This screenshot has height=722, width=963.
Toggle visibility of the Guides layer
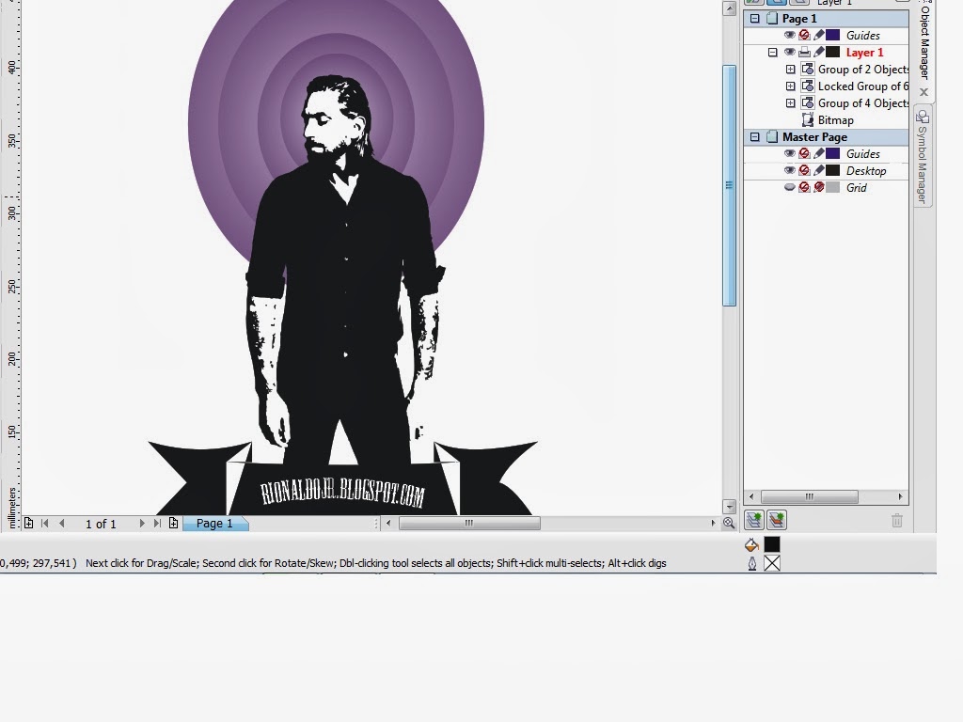coord(790,35)
